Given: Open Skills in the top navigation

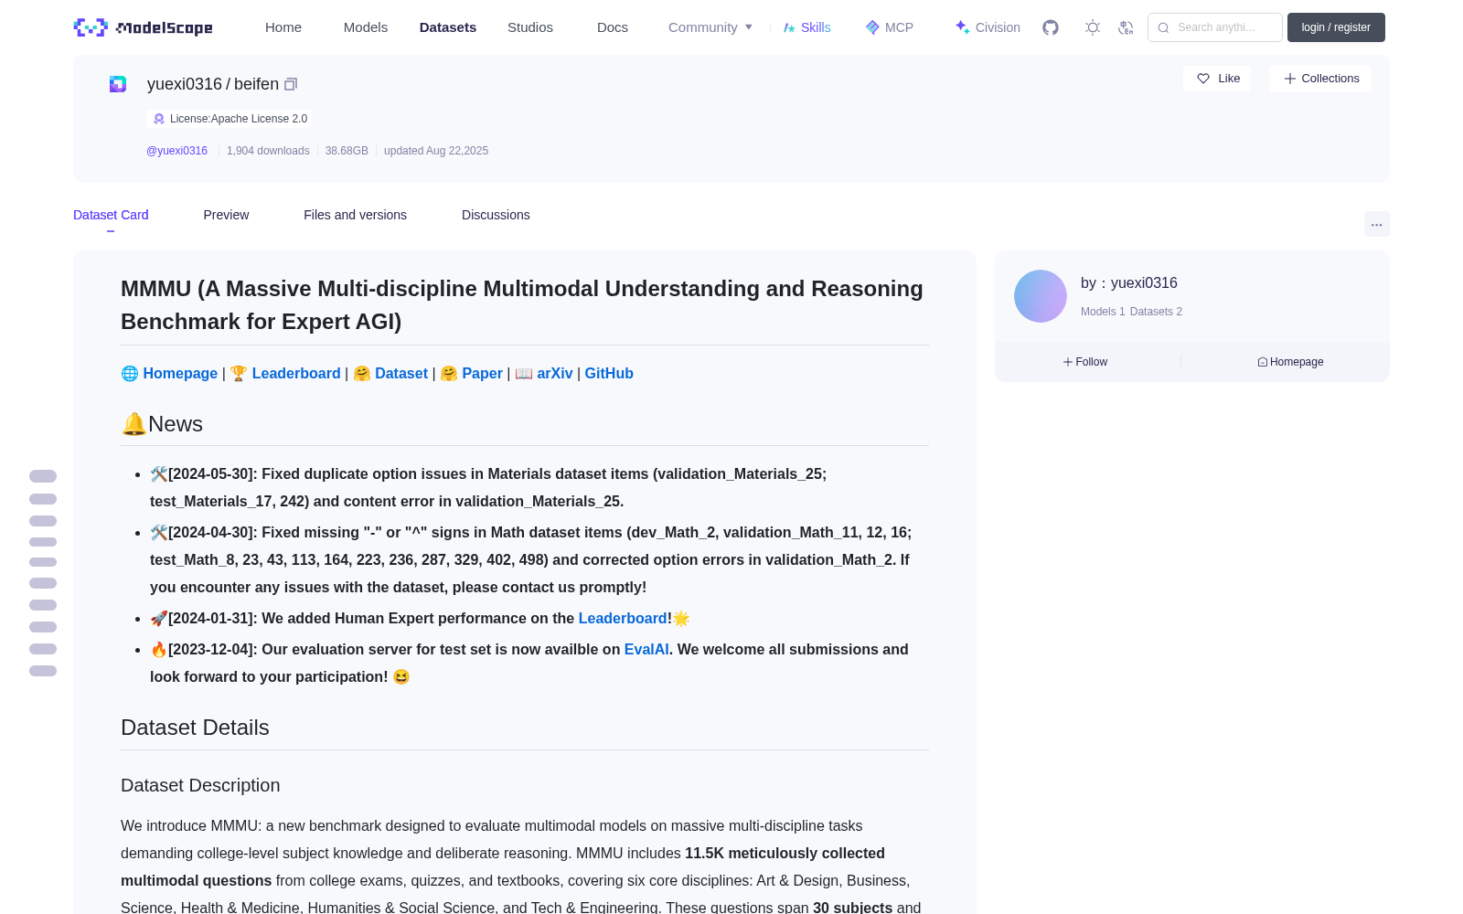Looking at the screenshot, I should tap(806, 27).
